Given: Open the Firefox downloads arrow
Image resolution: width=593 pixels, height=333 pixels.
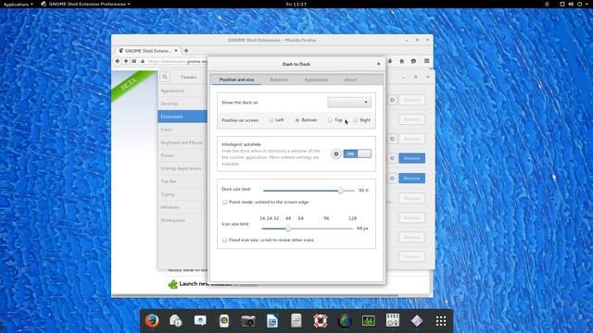Looking at the screenshot, I should pyautogui.click(x=390, y=61).
